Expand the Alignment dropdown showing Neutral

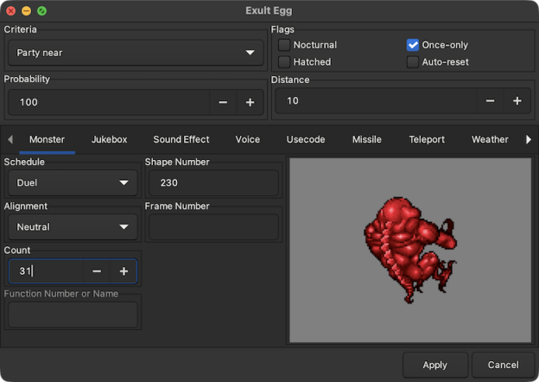point(73,227)
